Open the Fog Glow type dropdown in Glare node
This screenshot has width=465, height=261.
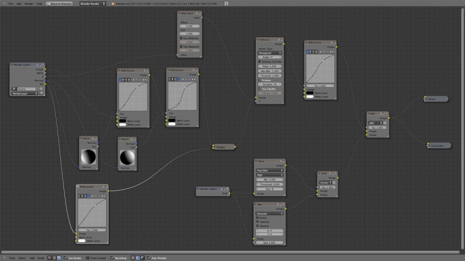coord(270,171)
